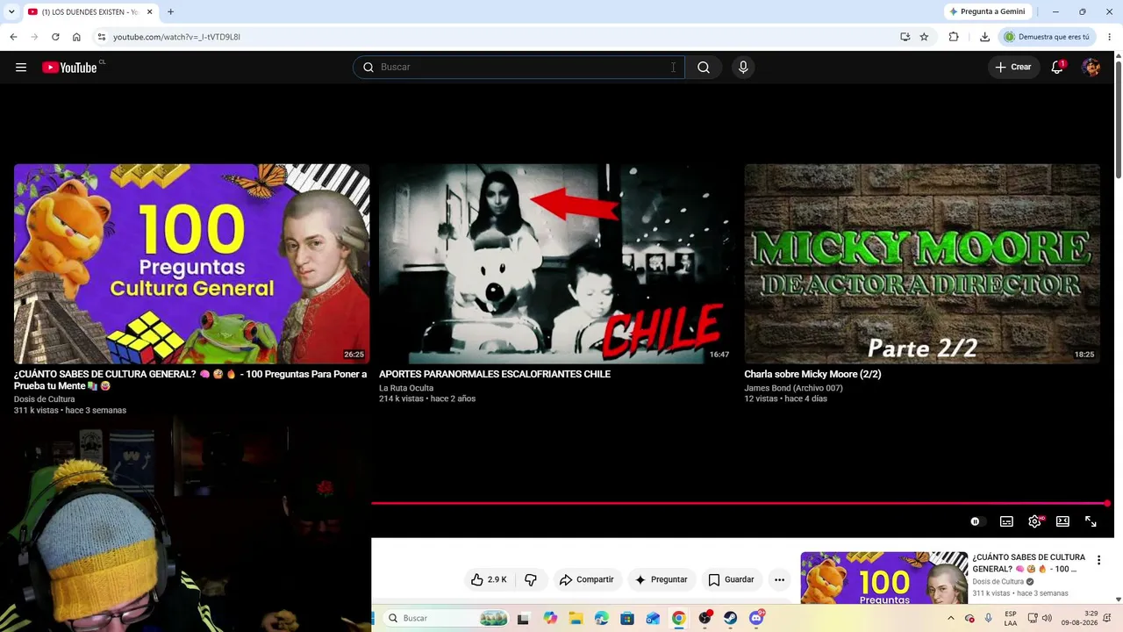Open player settings gear
Viewport: 1123px width, 632px height.
click(1034, 521)
